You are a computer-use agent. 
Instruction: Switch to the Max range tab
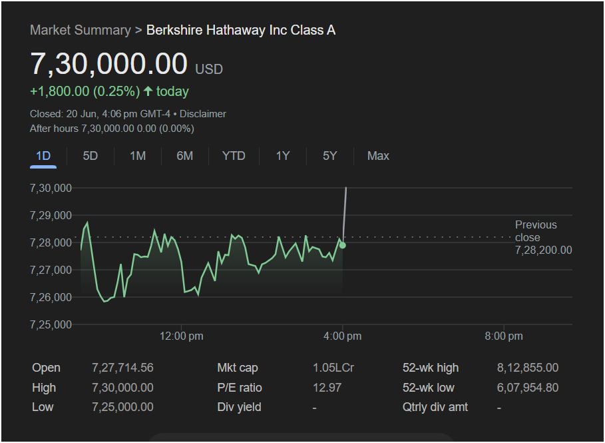coord(378,156)
